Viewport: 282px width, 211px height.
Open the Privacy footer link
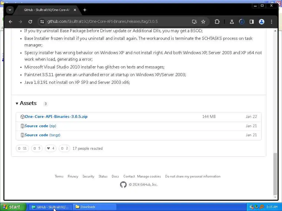point(73,176)
